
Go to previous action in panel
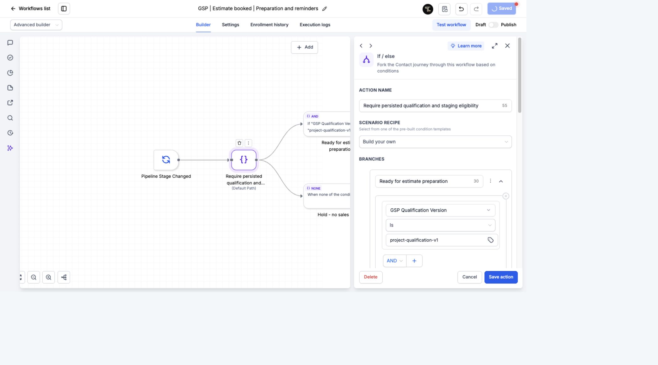point(361,46)
